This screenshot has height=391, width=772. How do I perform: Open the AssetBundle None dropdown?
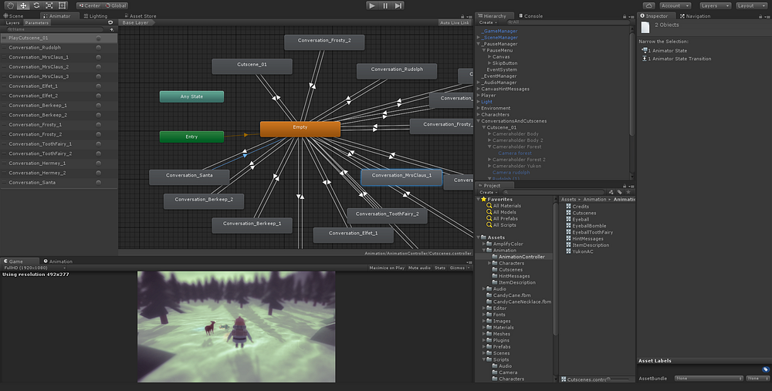tap(709, 378)
